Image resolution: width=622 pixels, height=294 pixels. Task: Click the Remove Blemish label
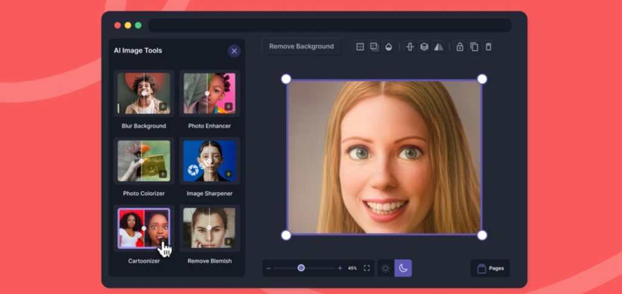[x=210, y=261]
